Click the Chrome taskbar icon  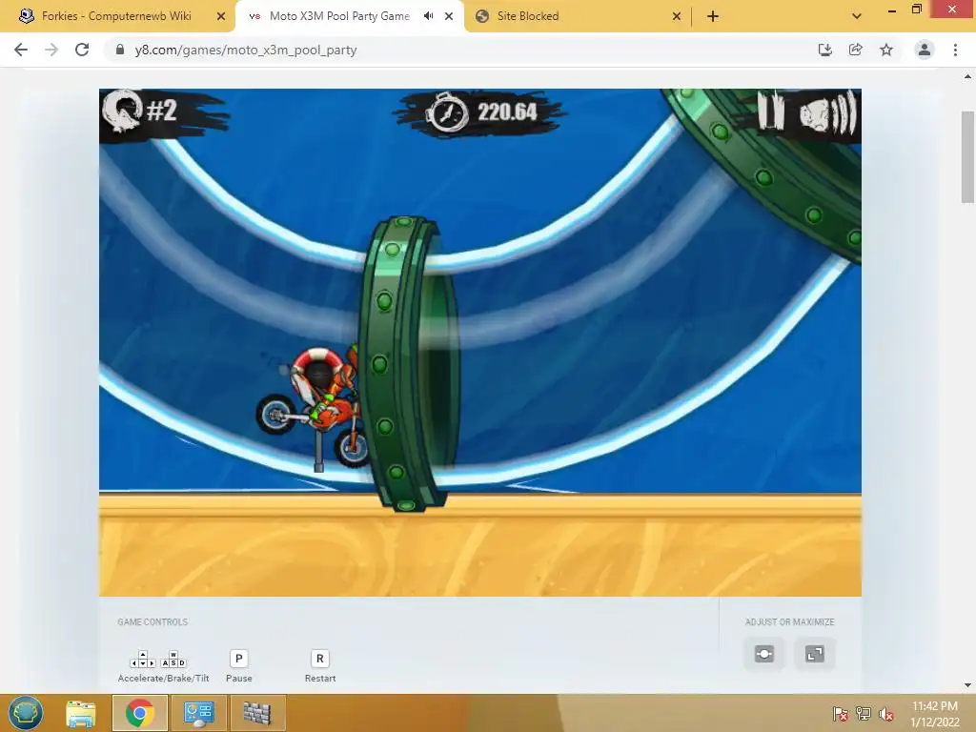coord(139,713)
